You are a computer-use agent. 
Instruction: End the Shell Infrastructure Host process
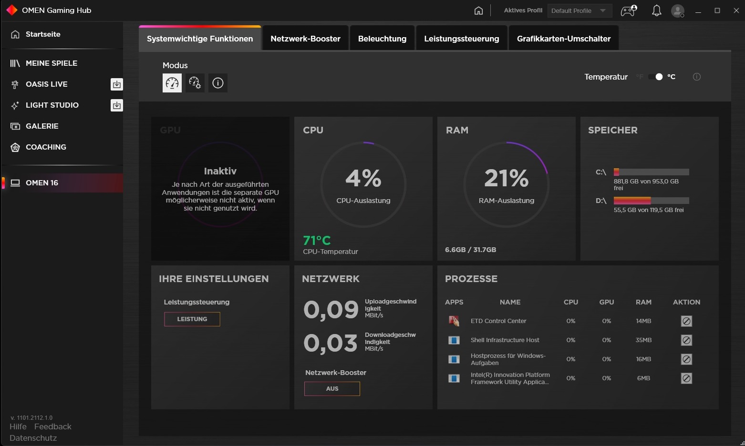686,340
